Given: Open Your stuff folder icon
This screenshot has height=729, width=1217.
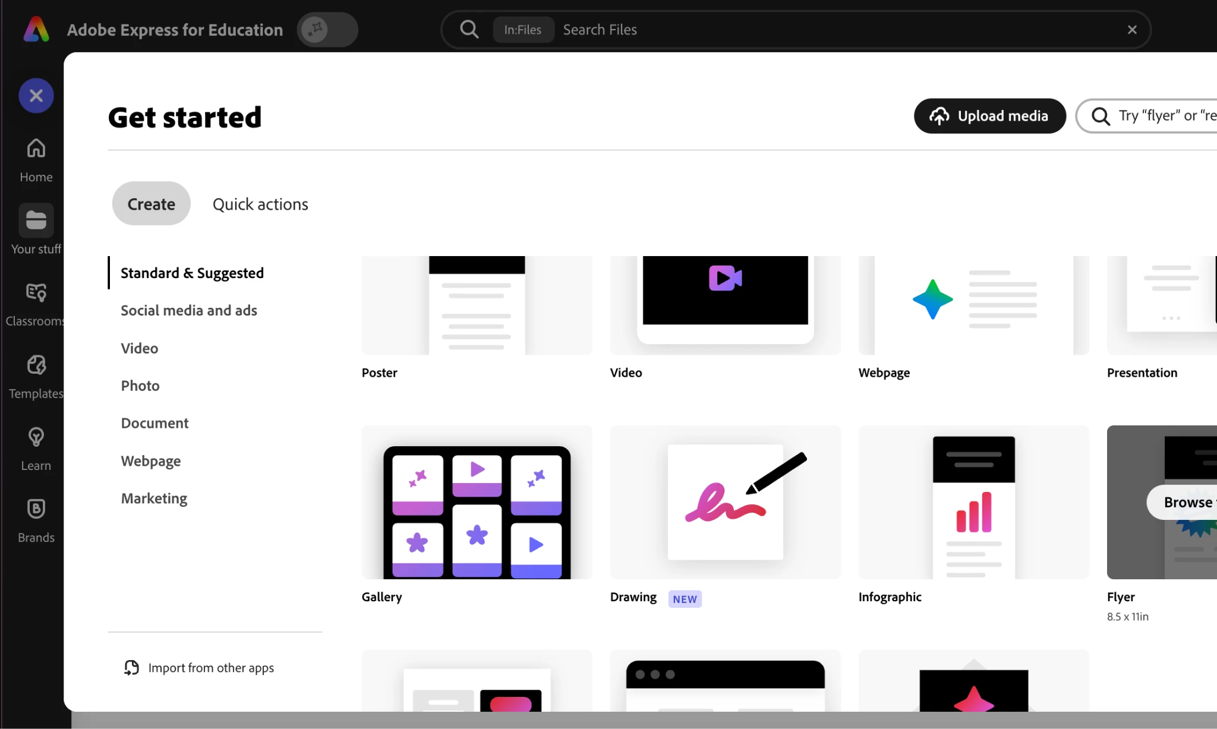Looking at the screenshot, I should [x=36, y=220].
